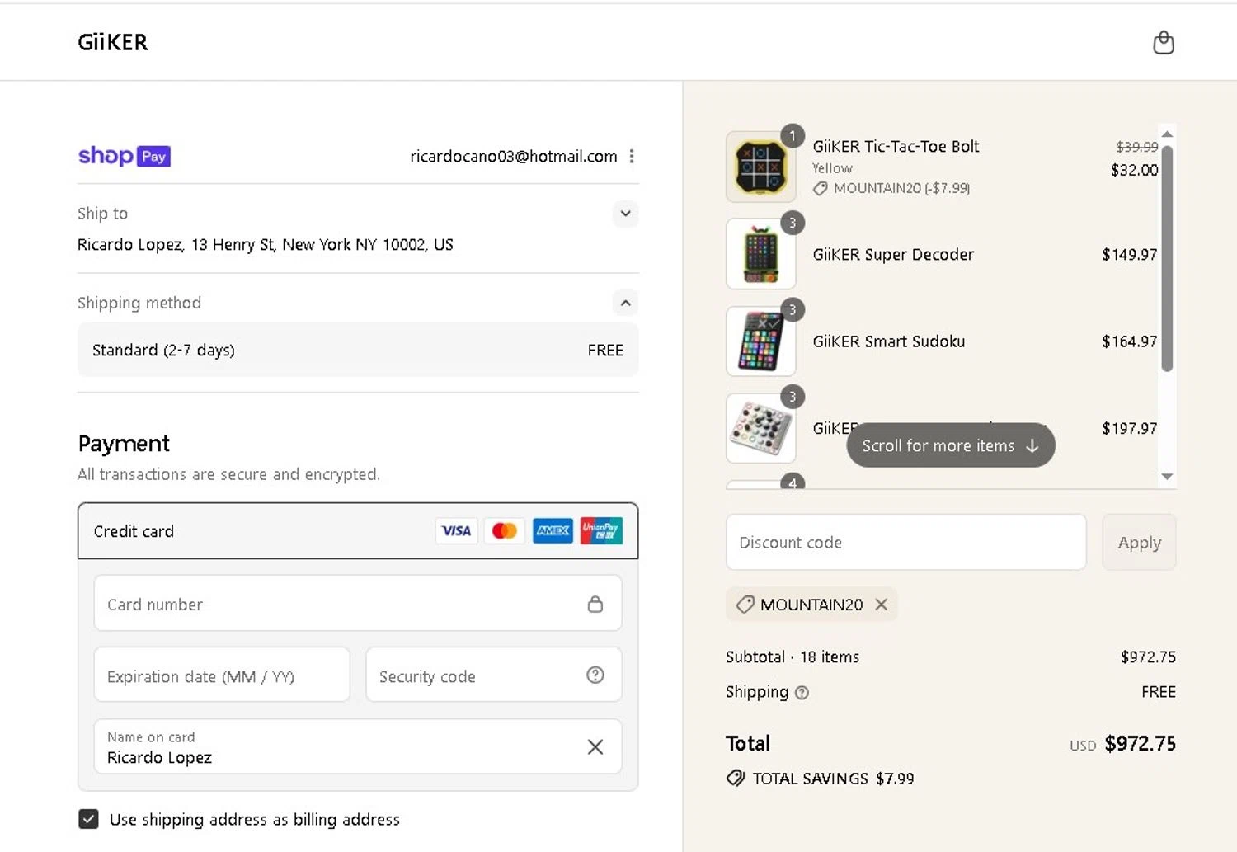Click Scroll for more items button
Viewport: 1237px width, 852px height.
951,445
